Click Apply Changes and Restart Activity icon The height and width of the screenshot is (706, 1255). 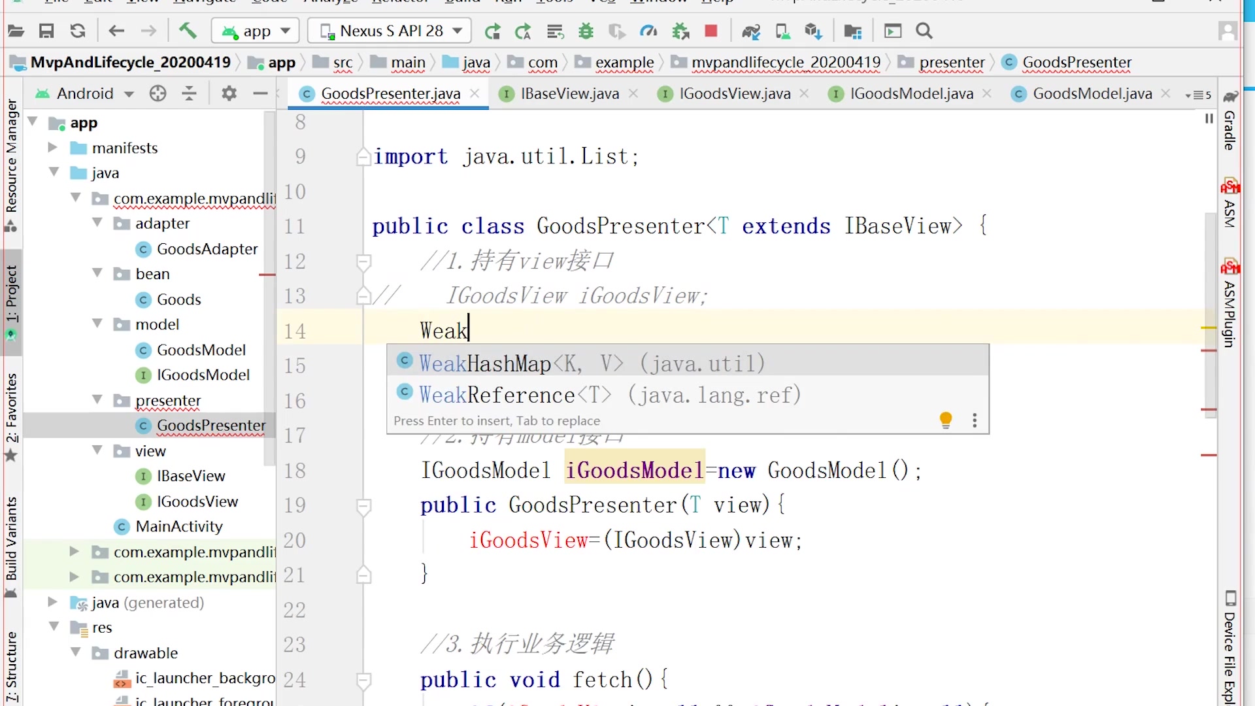[523, 31]
